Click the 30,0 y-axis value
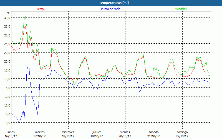The height and width of the screenshot is (139, 222). [x=7, y=18]
